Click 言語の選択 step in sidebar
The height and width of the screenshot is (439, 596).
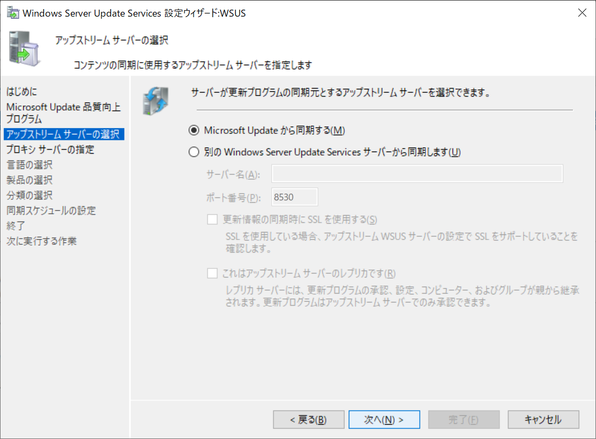pos(29,165)
